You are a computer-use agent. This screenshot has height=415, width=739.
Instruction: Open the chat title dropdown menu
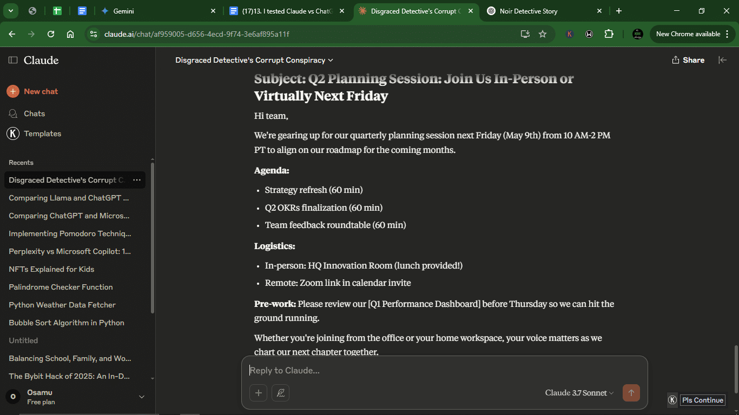[x=254, y=60]
